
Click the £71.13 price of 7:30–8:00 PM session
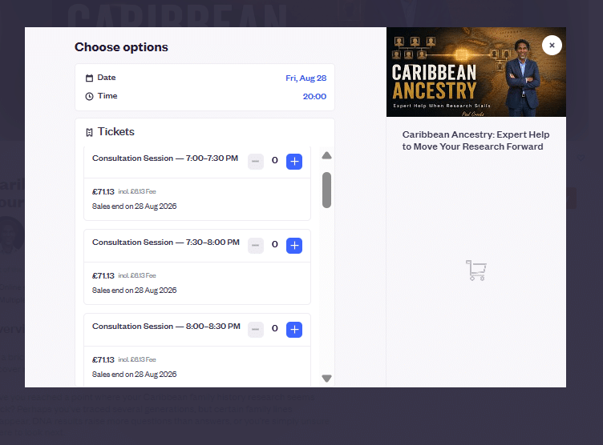(103, 275)
